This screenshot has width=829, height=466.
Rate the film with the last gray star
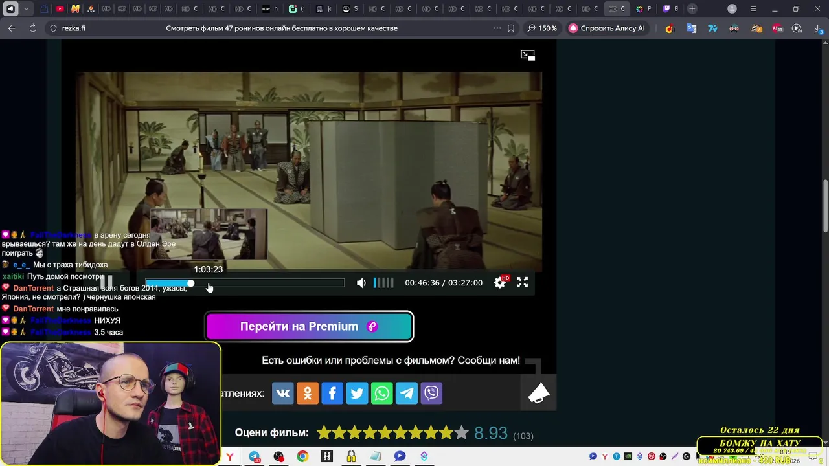pos(461,433)
